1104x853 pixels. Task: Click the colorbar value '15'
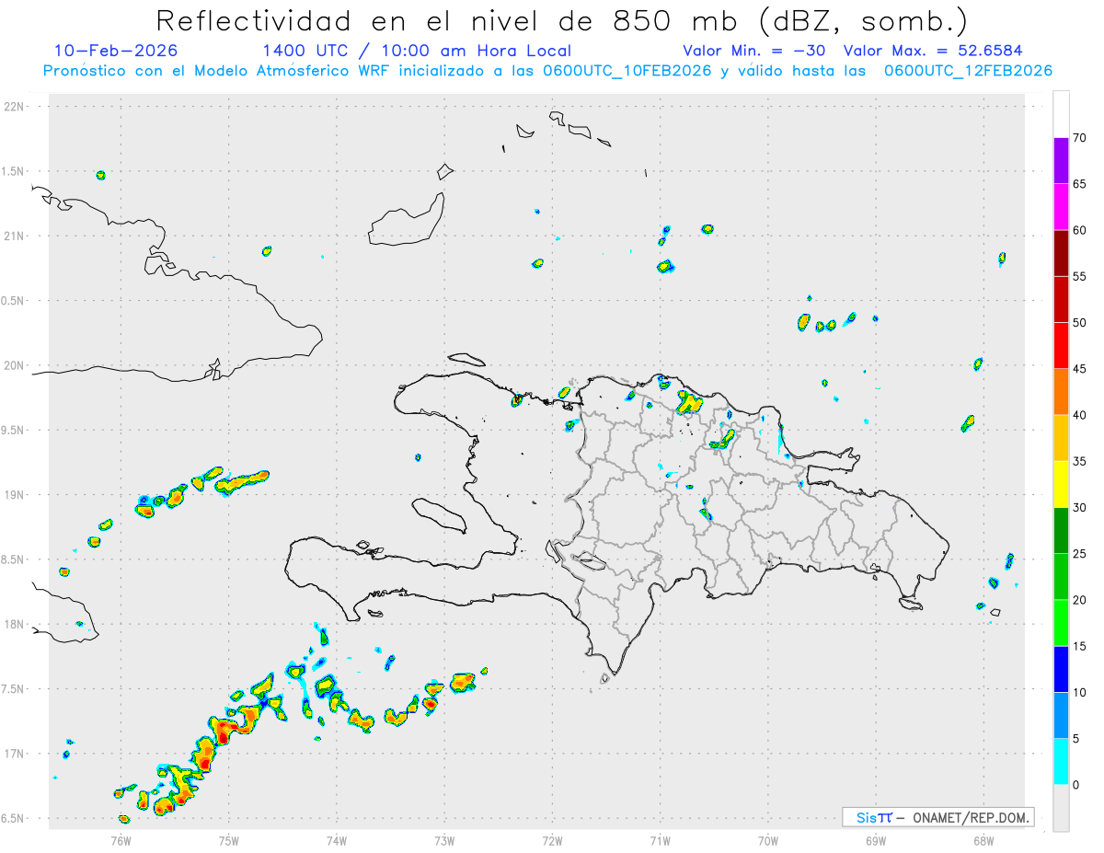point(1080,646)
